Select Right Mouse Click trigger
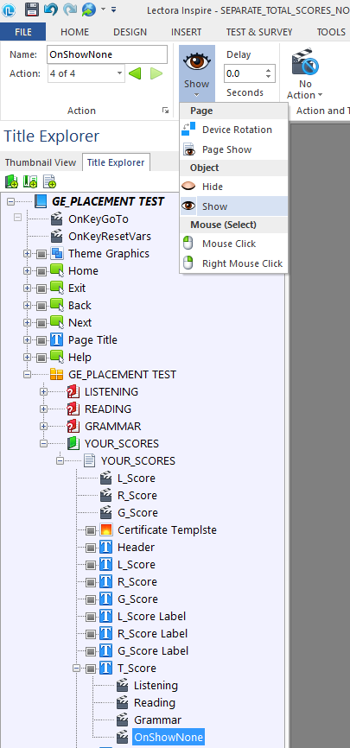 (234, 263)
